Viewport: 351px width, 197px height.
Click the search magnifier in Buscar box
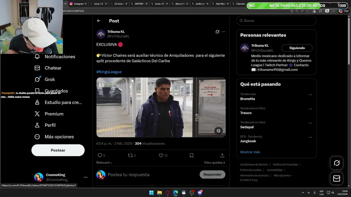pos(241,21)
